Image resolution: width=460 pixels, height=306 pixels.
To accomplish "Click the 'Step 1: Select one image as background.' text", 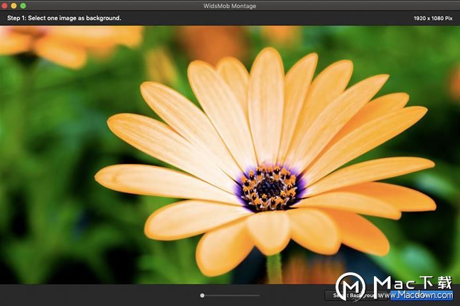I will (64, 18).
